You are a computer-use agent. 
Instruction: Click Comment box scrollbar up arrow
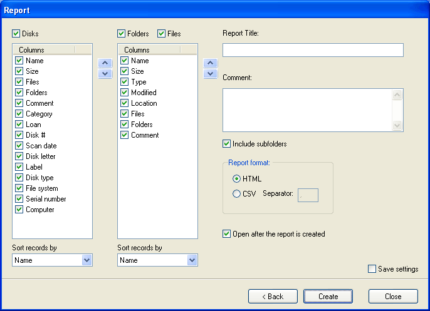coord(397,95)
